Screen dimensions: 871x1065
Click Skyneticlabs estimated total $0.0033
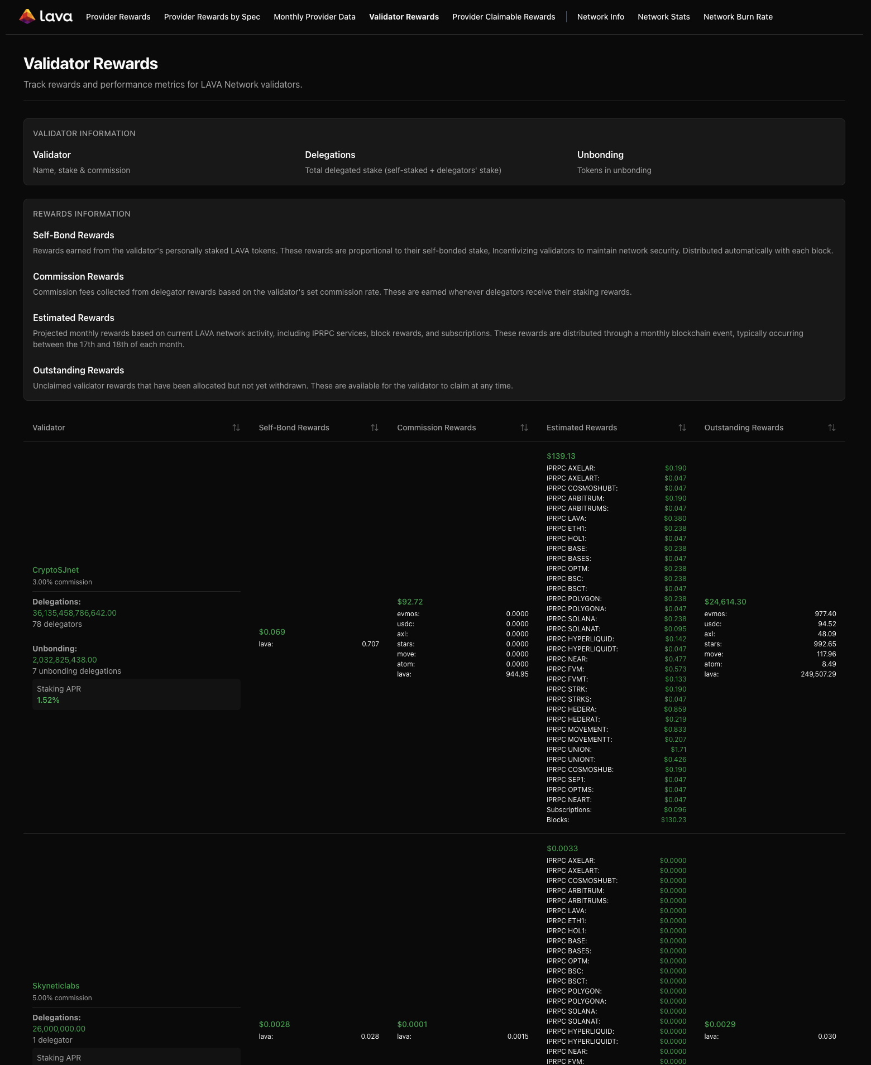coord(562,848)
